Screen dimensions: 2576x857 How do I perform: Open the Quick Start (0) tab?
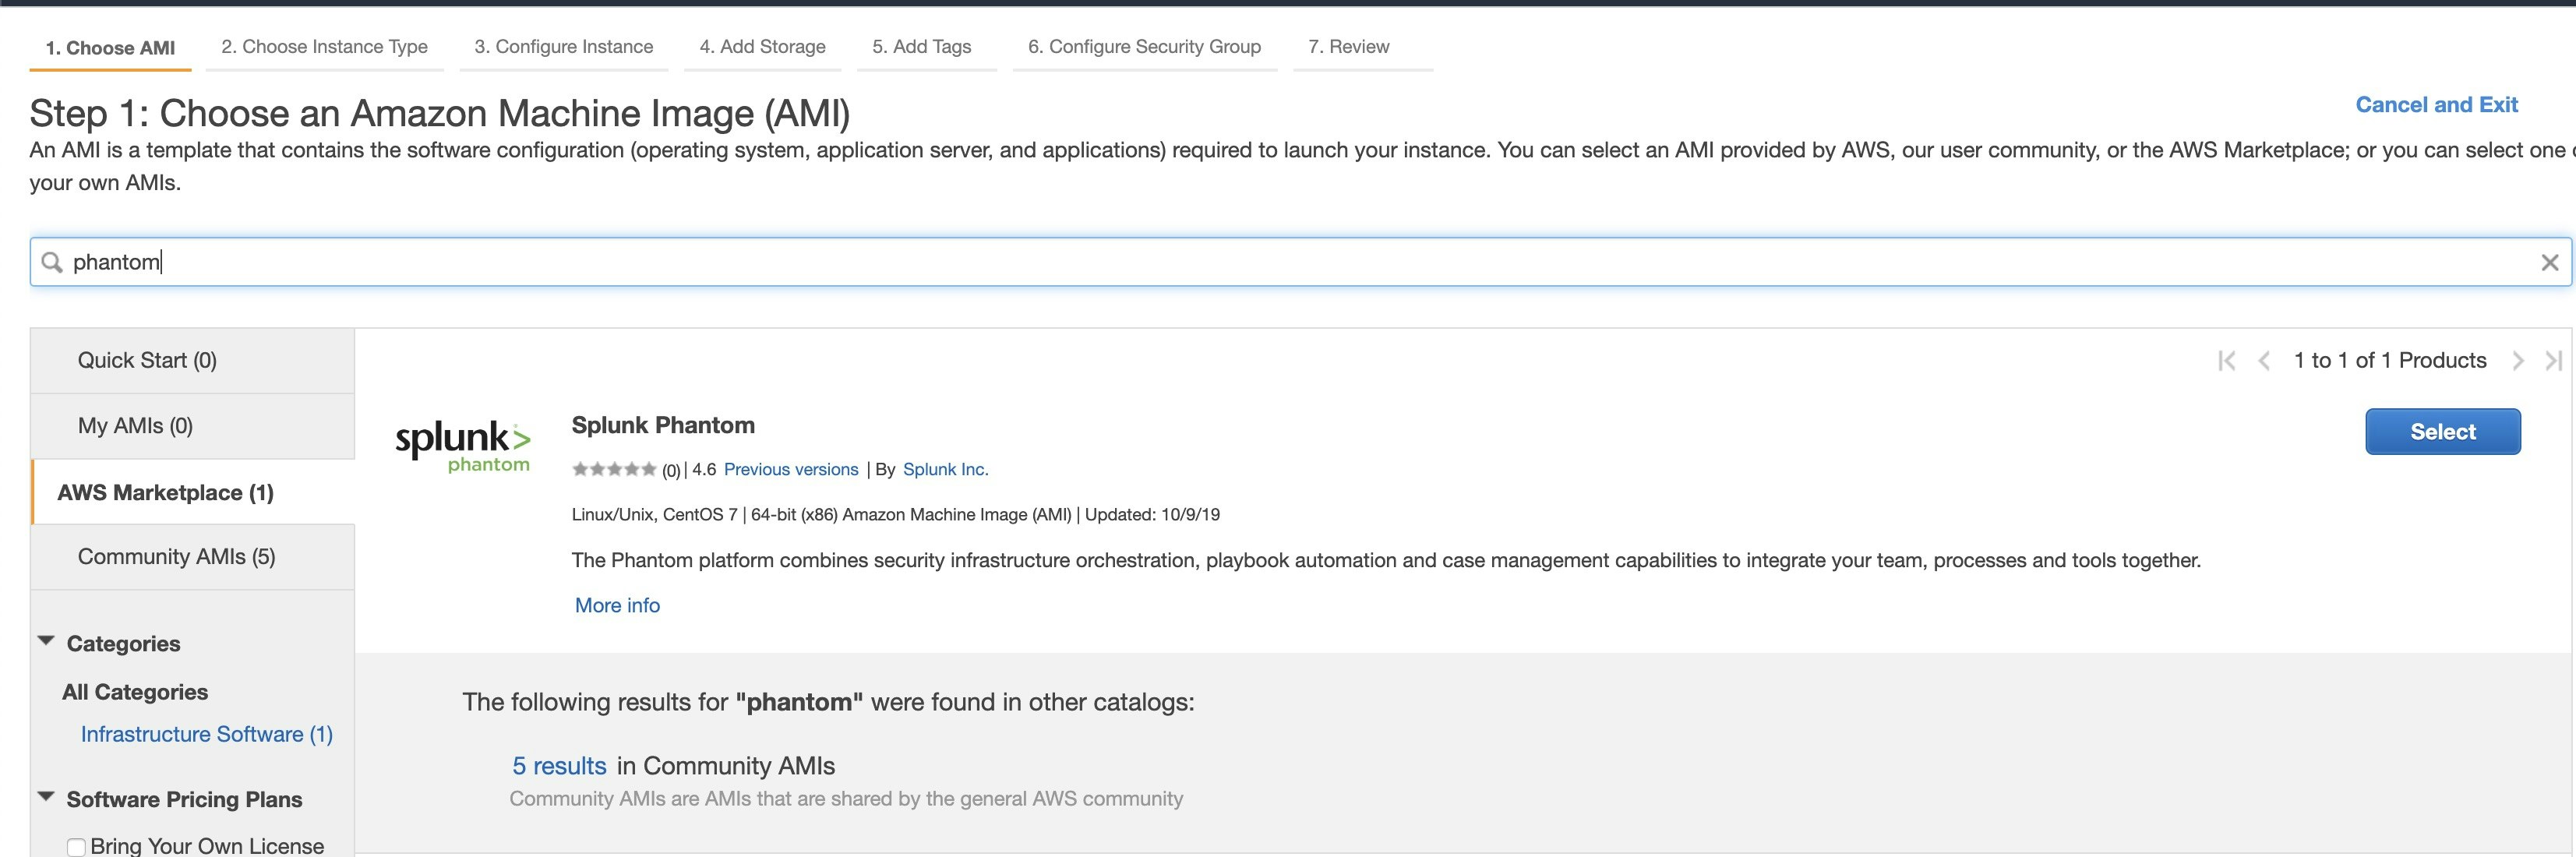point(193,361)
